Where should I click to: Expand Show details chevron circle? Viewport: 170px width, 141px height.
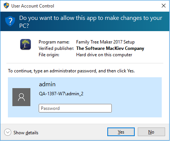[8, 132]
